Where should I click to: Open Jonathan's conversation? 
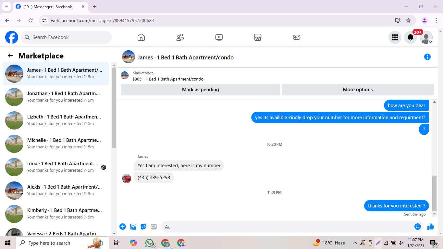pyautogui.click(x=56, y=97)
